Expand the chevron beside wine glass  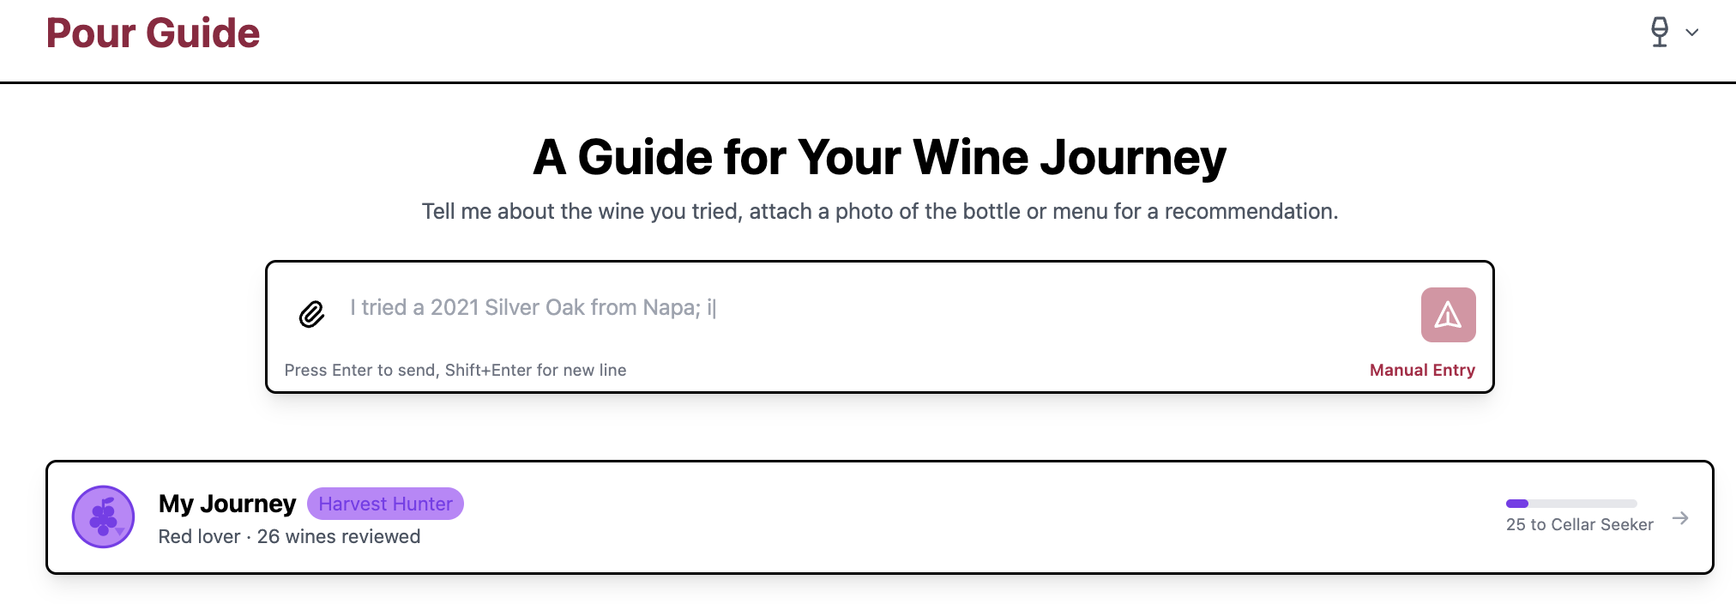click(x=1692, y=33)
